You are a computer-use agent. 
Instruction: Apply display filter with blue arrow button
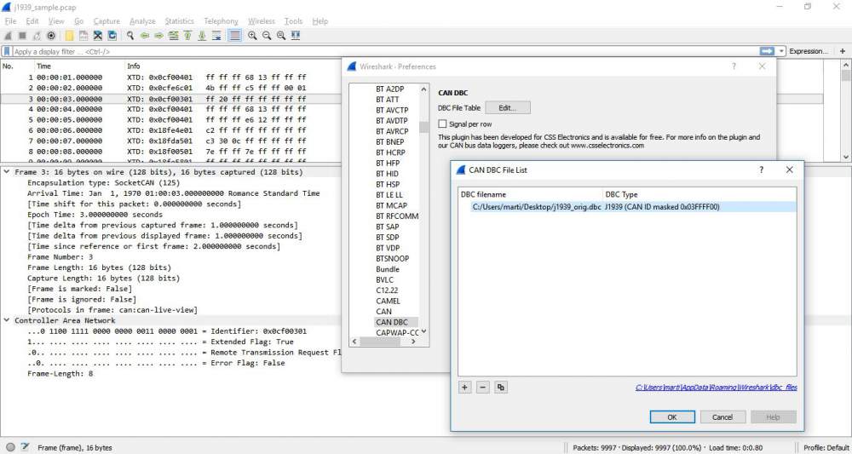(767, 51)
